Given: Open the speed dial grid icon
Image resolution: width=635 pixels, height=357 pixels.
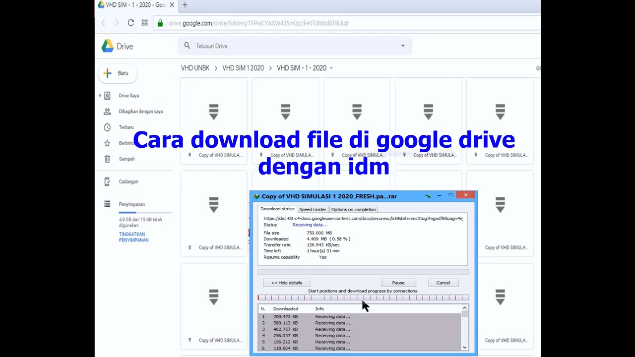Looking at the screenshot, I should (144, 23).
